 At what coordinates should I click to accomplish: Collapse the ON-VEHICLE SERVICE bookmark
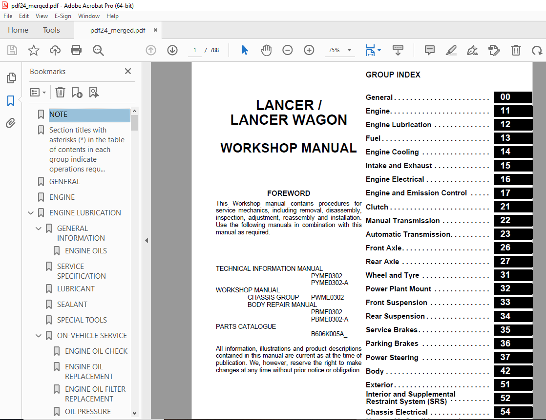click(38, 336)
